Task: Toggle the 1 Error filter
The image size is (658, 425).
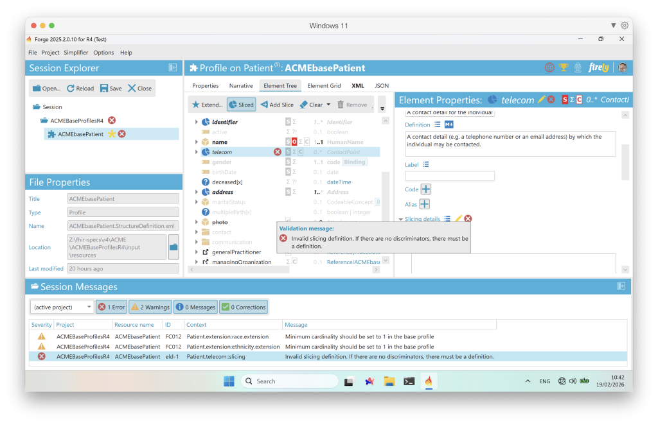Action: pos(112,307)
